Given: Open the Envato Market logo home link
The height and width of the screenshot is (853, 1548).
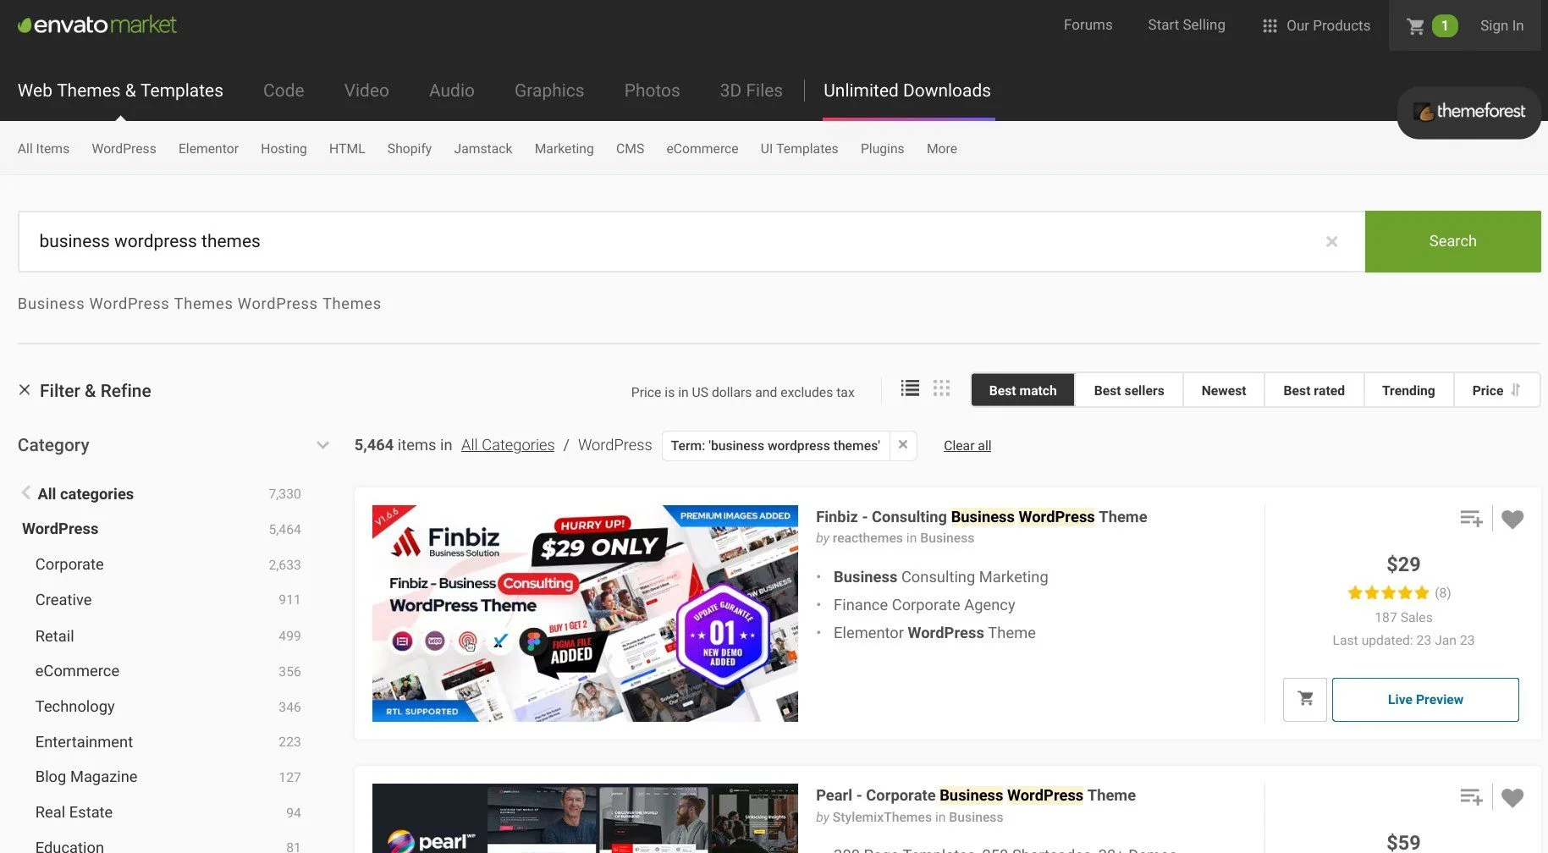Looking at the screenshot, I should [97, 25].
